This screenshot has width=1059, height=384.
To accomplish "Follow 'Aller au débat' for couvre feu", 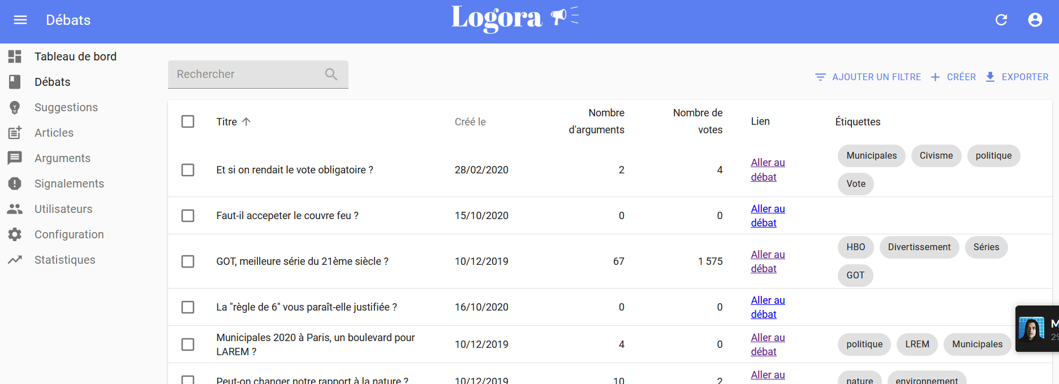I will coord(768,216).
